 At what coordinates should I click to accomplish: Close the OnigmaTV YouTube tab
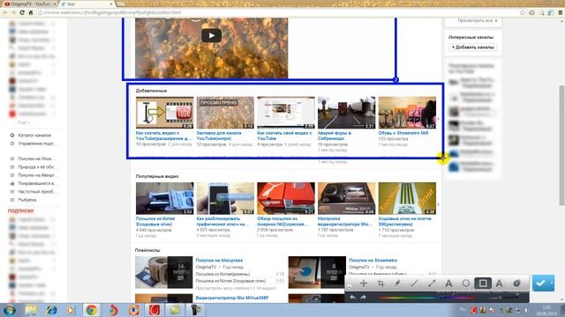55,4
